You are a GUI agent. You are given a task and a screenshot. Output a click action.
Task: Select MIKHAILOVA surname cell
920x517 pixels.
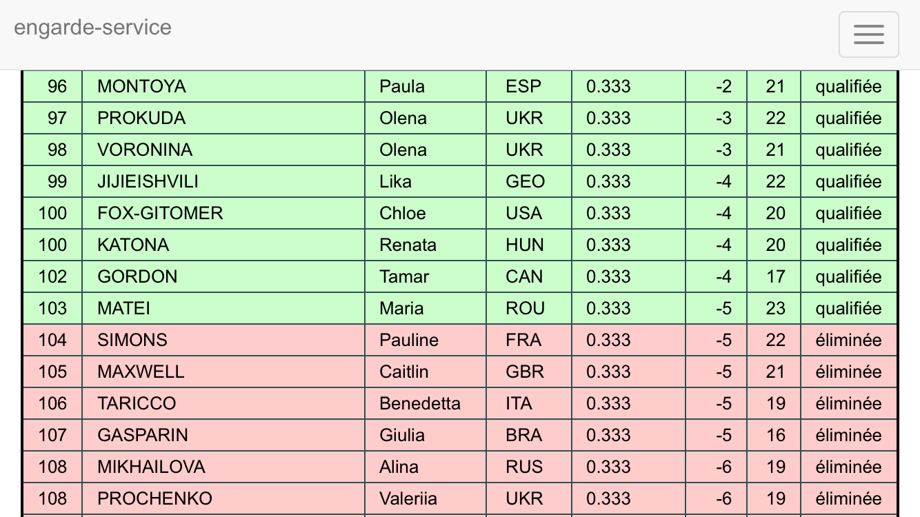coord(223,467)
